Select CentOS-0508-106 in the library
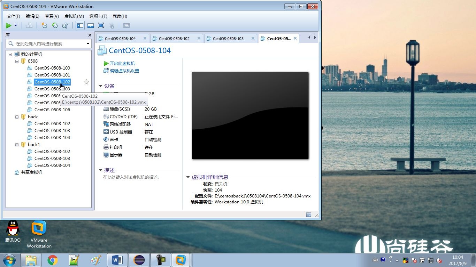The width and height of the screenshot is (476, 267). point(52,110)
